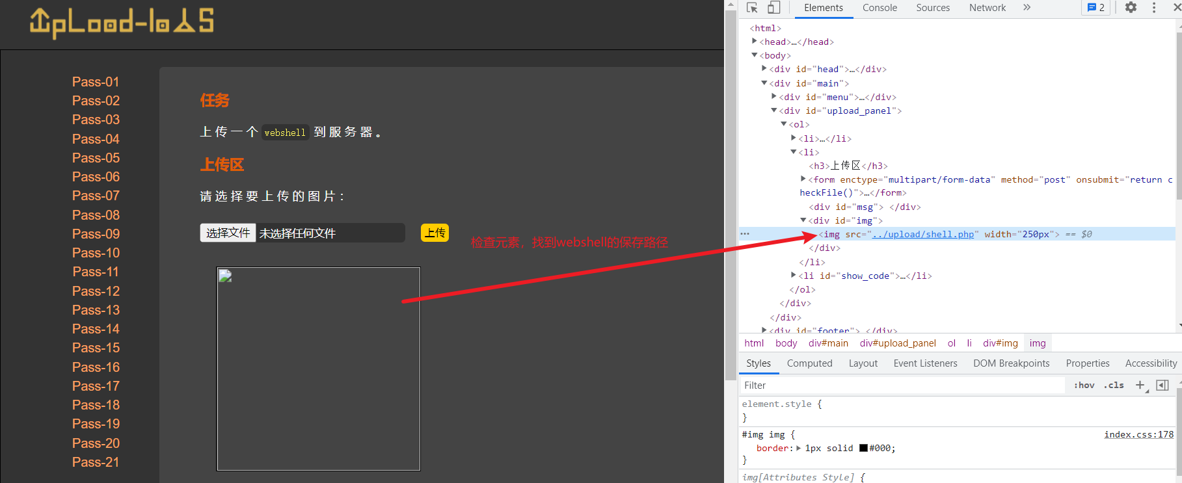
Task: Open the ../upload/shell.php src link
Action: [x=923, y=234]
